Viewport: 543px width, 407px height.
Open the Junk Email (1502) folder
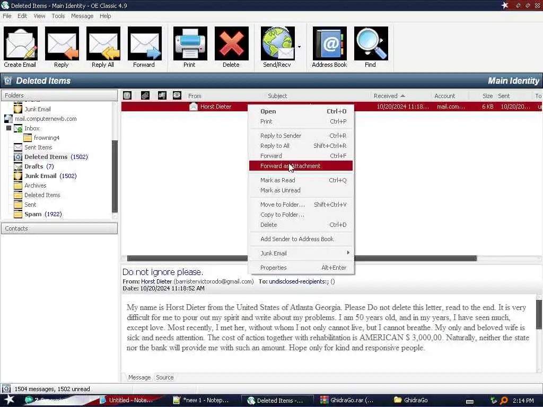click(50, 176)
